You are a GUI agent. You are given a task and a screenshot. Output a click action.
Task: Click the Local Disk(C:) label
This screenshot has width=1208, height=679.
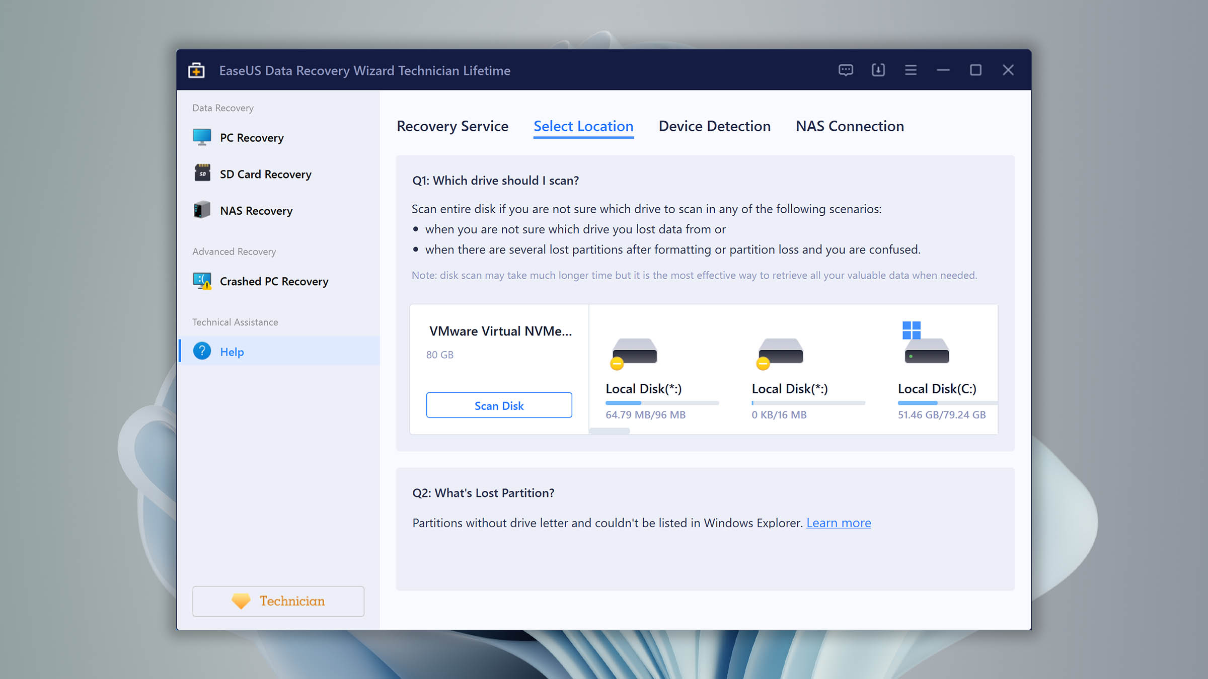(x=937, y=389)
